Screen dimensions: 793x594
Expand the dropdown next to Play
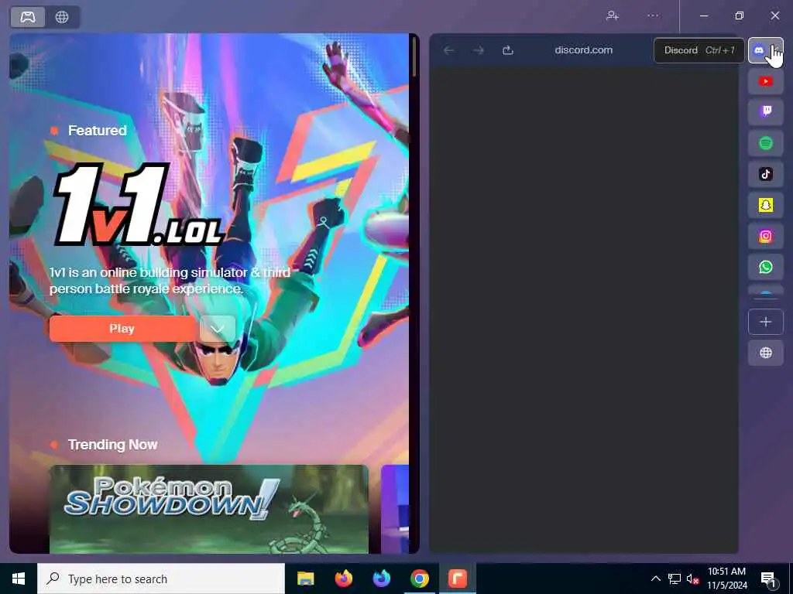(x=218, y=329)
